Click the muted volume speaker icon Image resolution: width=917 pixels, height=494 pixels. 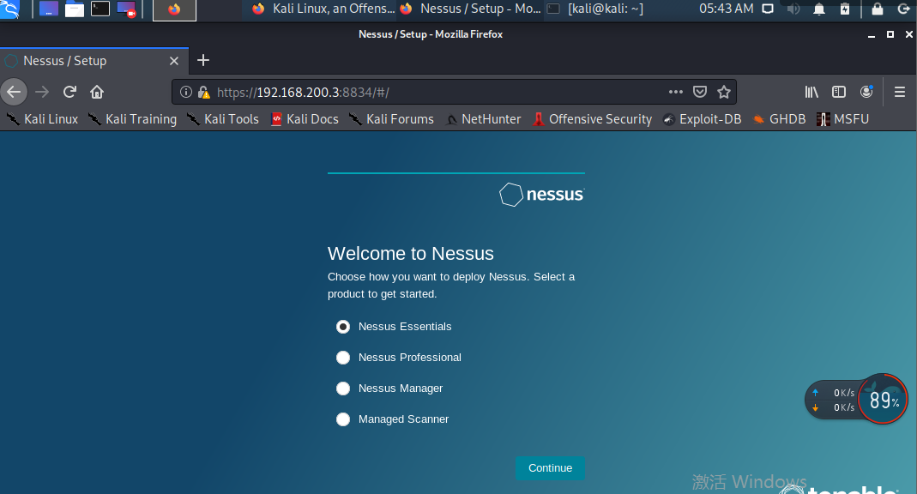coord(793,9)
